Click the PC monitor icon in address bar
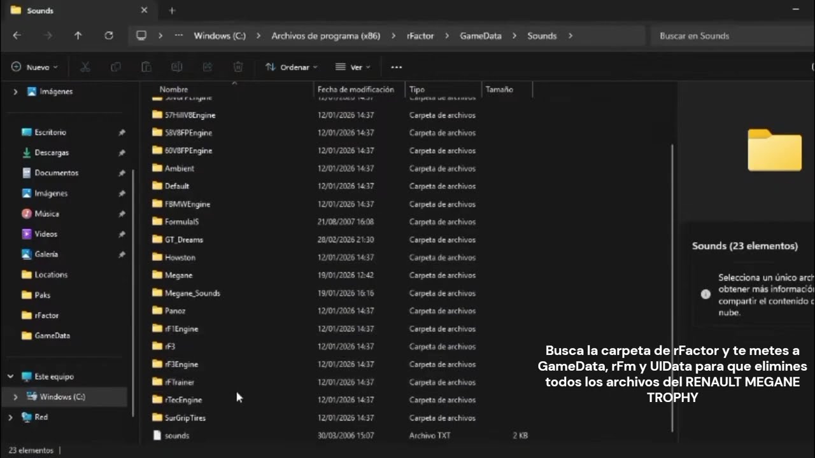Viewport: 815px width, 458px height. point(141,36)
